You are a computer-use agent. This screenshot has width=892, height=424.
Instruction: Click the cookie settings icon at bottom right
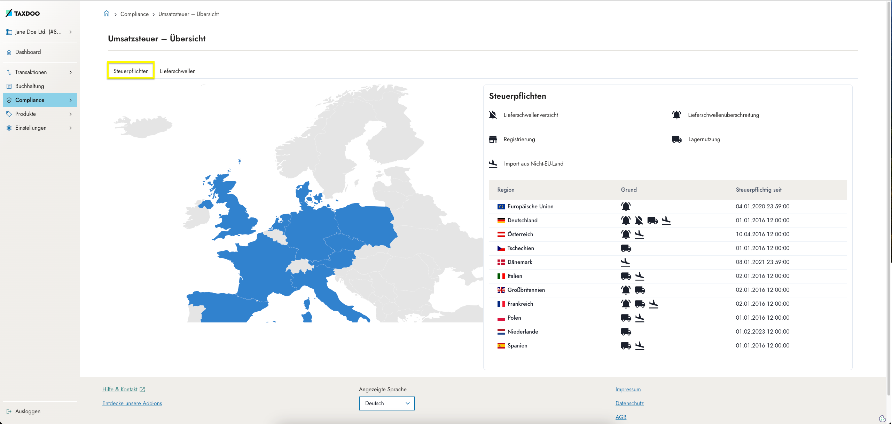coord(882,418)
